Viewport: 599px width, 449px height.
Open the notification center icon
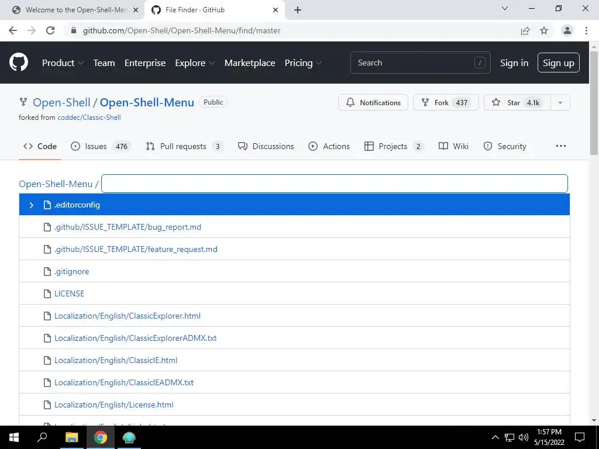580,437
